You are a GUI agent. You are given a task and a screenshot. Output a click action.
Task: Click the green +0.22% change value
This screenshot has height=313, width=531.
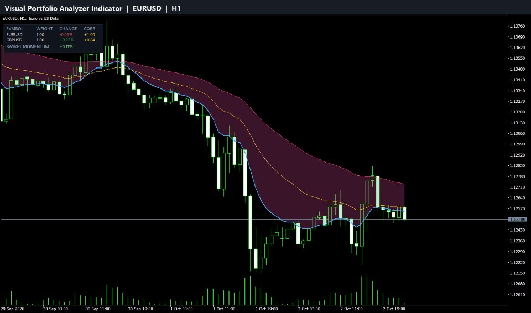point(66,40)
